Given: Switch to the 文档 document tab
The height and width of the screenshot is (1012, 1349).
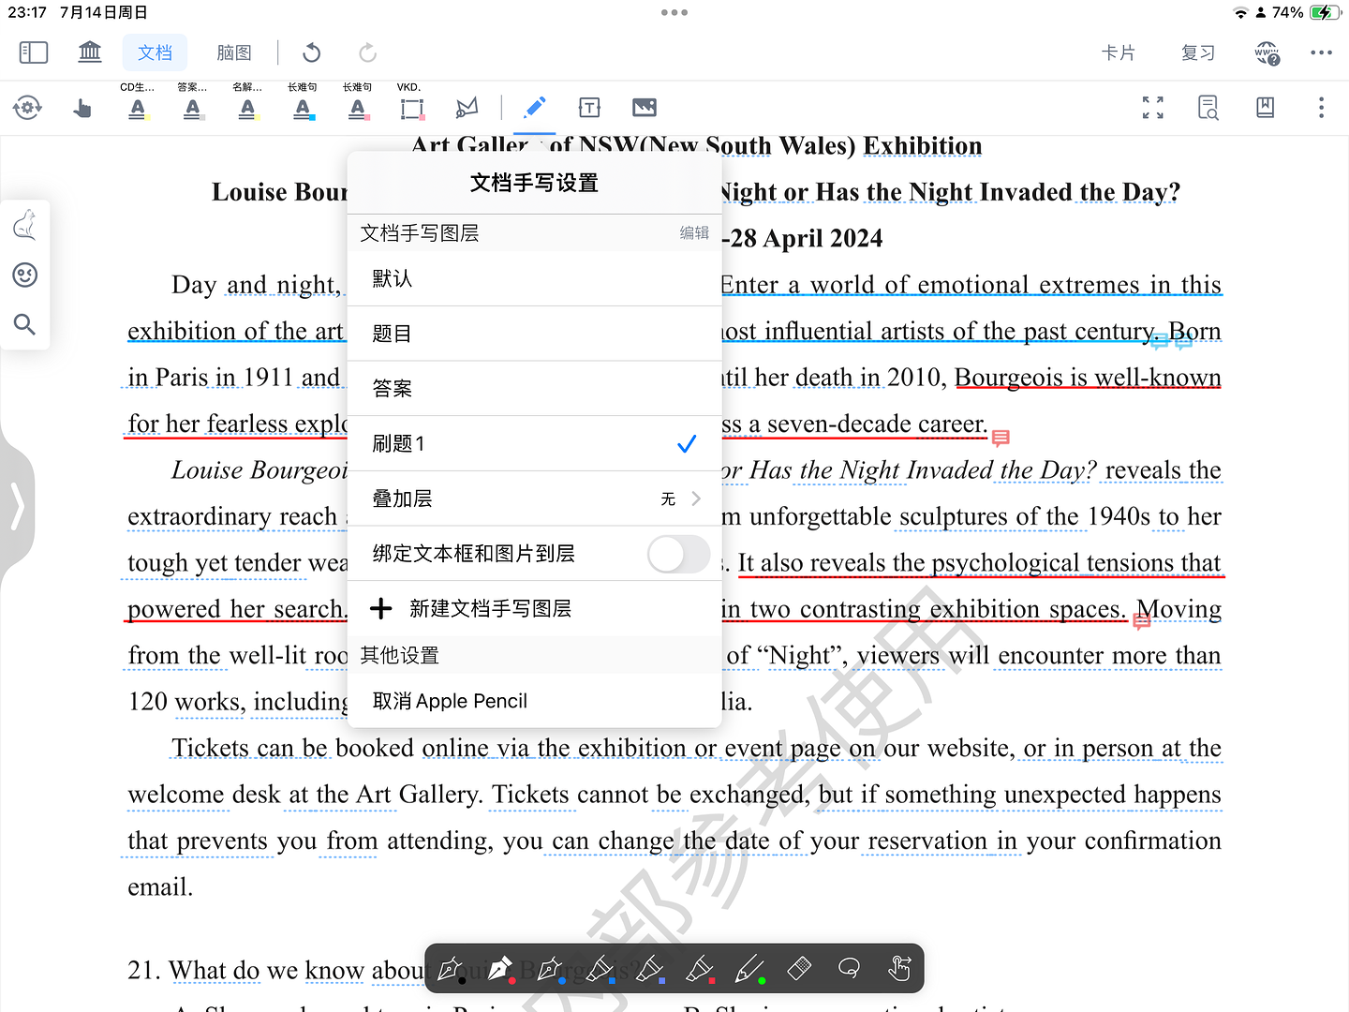Looking at the screenshot, I should pyautogui.click(x=155, y=52).
